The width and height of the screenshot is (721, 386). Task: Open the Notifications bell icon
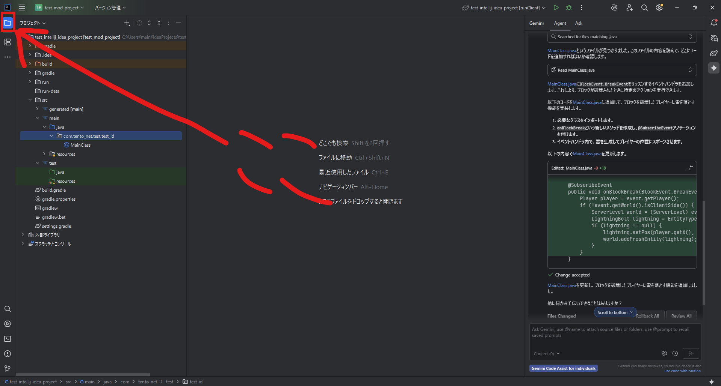click(714, 23)
